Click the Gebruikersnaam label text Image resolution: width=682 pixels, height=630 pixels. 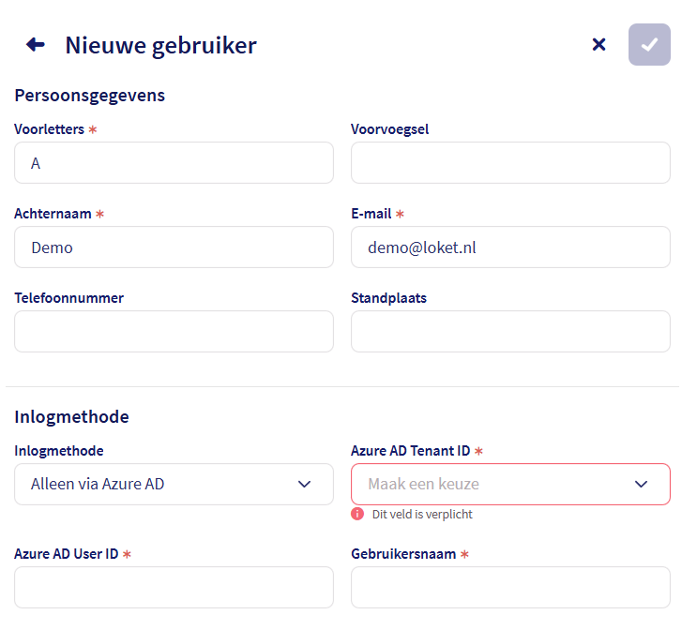[403, 554]
